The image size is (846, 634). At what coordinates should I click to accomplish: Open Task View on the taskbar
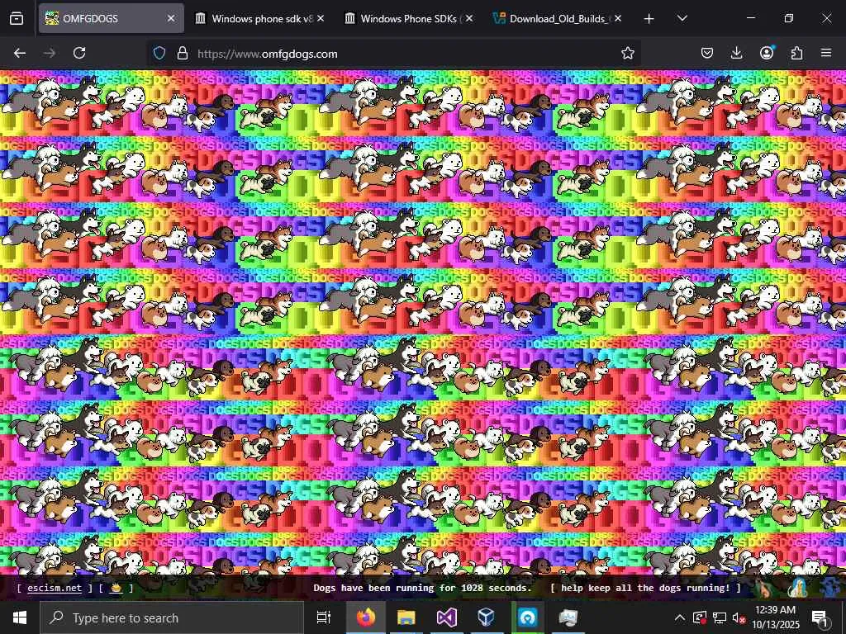(324, 617)
